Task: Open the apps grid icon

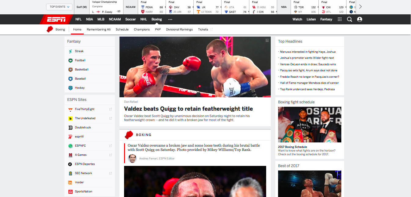Action: (339, 19)
